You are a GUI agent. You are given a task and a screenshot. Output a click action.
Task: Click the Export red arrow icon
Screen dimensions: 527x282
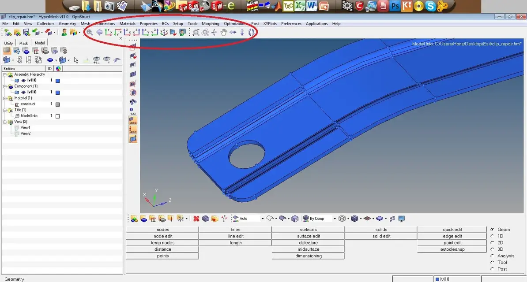click(x=49, y=32)
